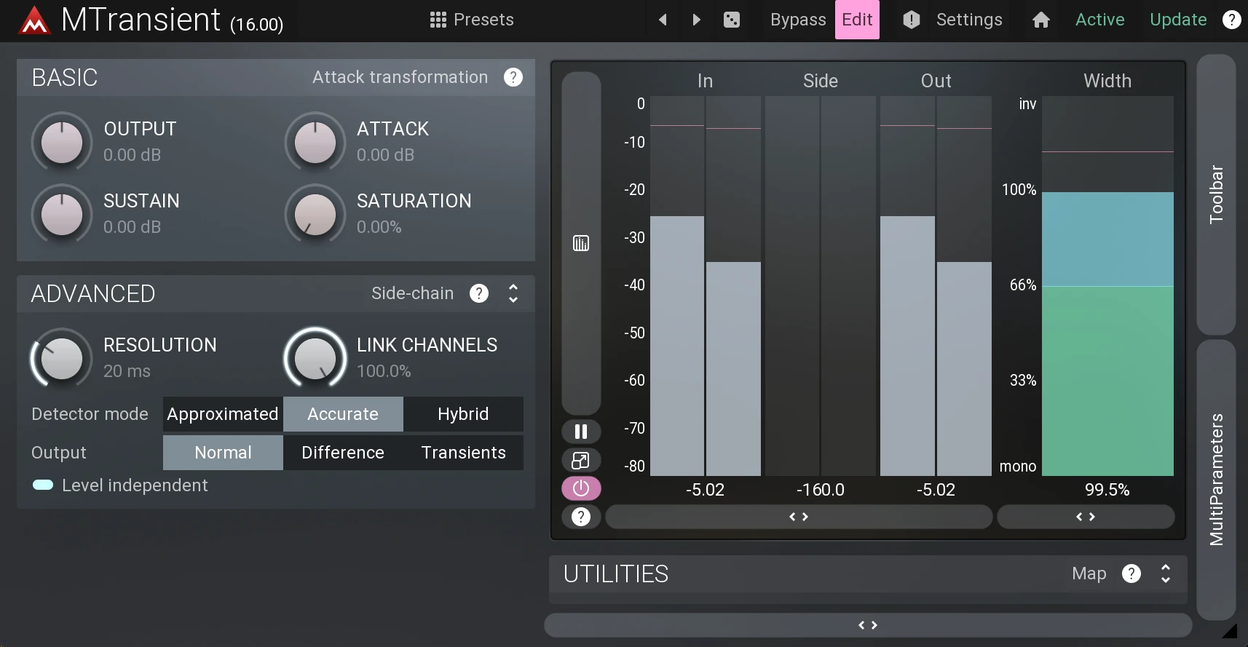The width and height of the screenshot is (1248, 647).
Task: Click the Update link
Action: coord(1178,20)
